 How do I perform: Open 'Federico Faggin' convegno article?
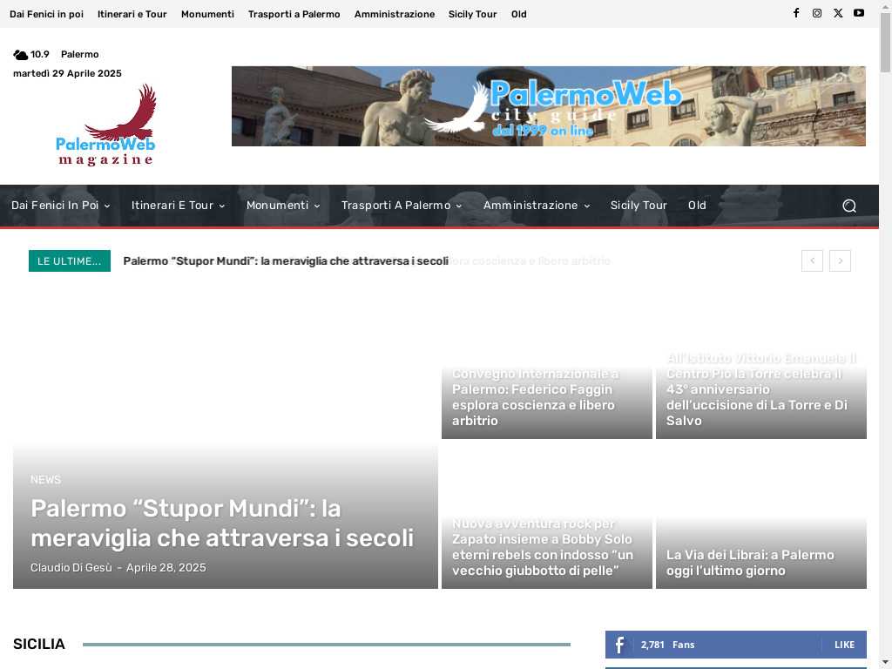coord(535,397)
